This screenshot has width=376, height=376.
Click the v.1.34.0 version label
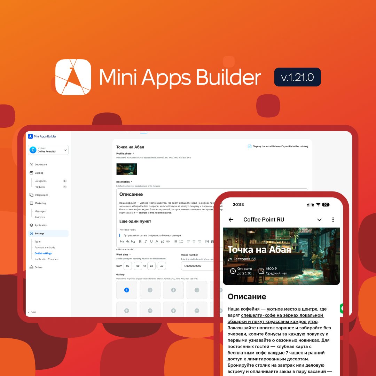pyautogui.click(x=32, y=312)
